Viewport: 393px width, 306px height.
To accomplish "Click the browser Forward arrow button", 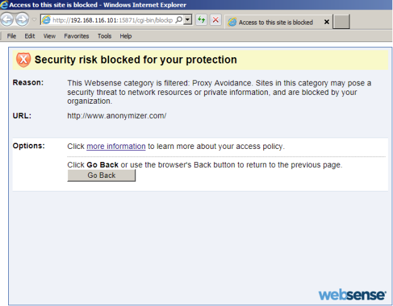I will (22, 20).
